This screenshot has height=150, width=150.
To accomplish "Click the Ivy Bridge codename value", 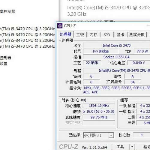I will [x=101, y=51].
